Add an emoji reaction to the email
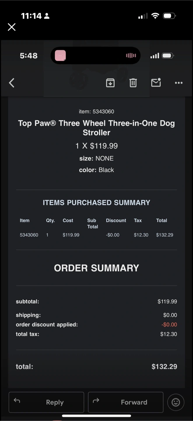 (176, 402)
